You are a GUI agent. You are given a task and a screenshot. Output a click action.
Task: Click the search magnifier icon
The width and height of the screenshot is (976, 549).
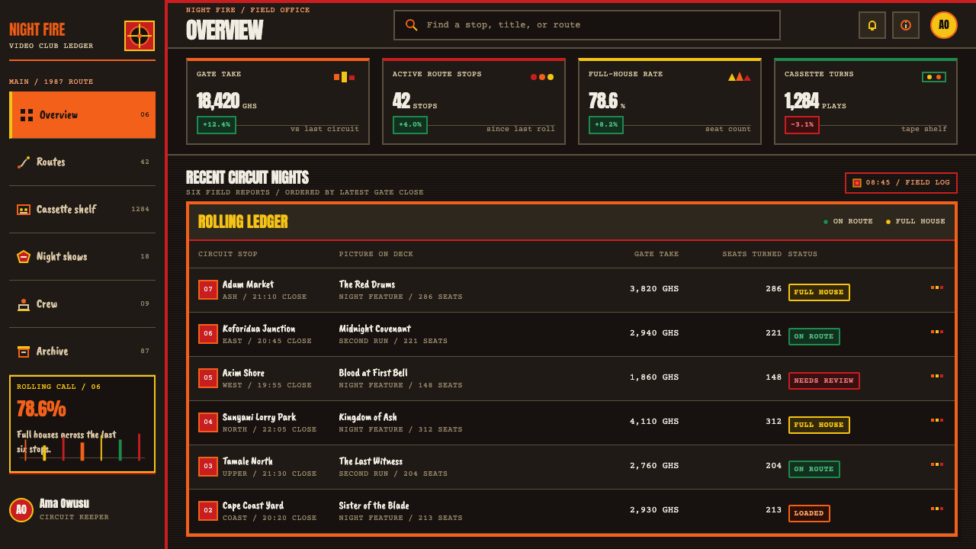[411, 25]
